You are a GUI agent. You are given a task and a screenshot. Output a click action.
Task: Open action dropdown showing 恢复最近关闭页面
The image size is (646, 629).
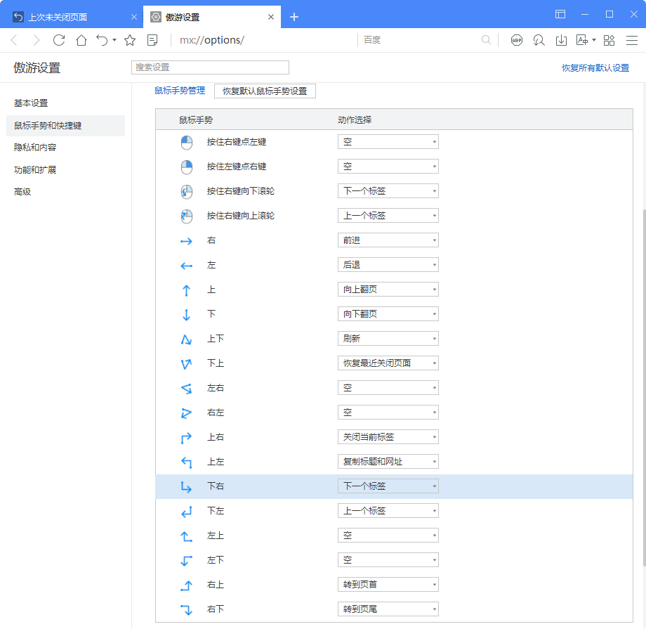pos(388,363)
